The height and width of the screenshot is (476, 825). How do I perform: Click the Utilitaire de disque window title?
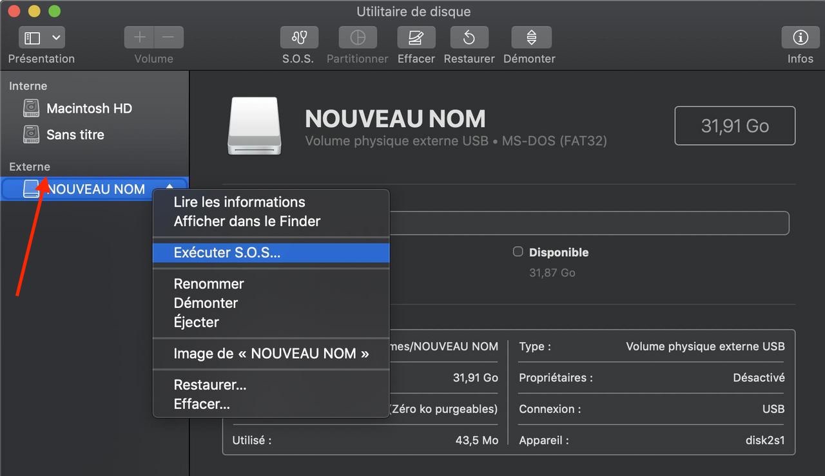click(x=414, y=12)
